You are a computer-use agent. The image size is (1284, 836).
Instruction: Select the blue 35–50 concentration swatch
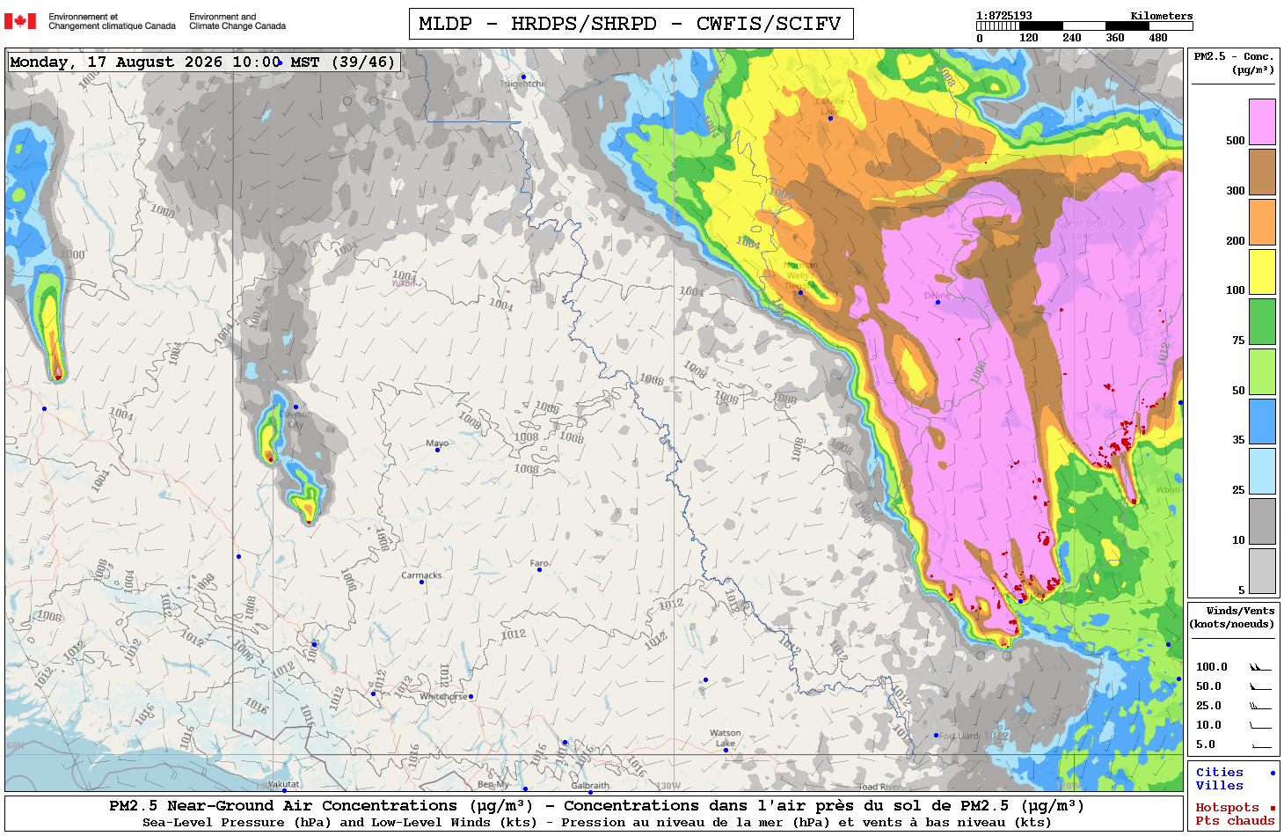pos(1262,422)
